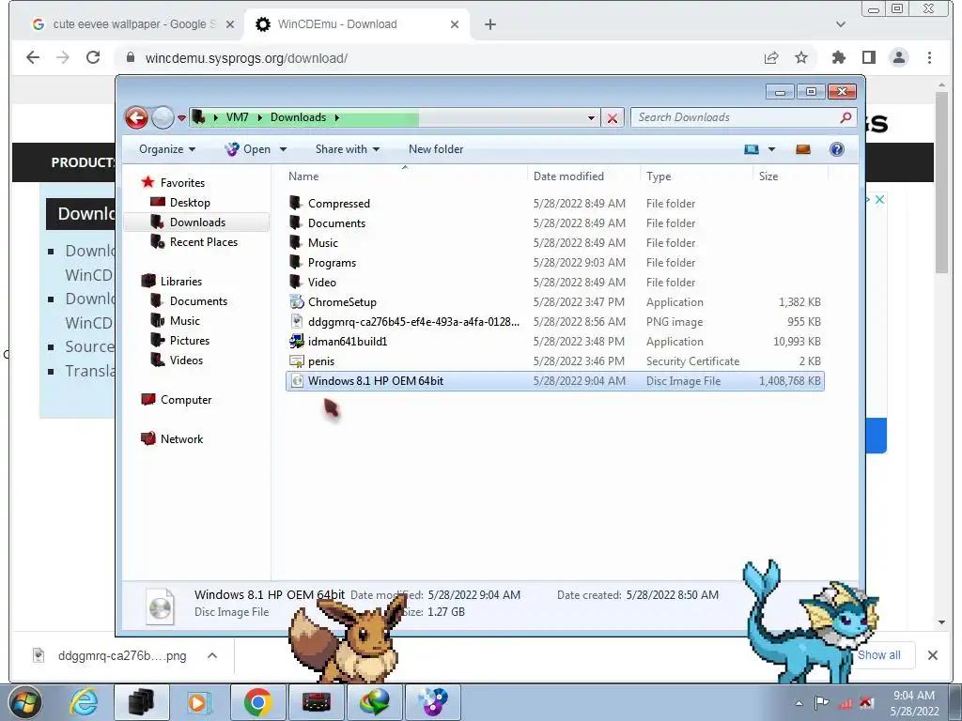
Task: Close the Chrome downloads bar
Action: coord(933,655)
